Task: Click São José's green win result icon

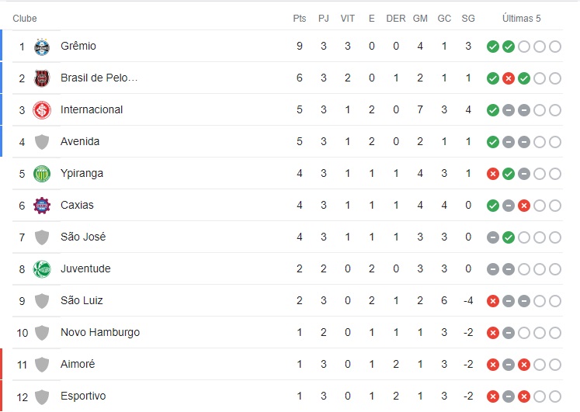Action: click(x=509, y=237)
